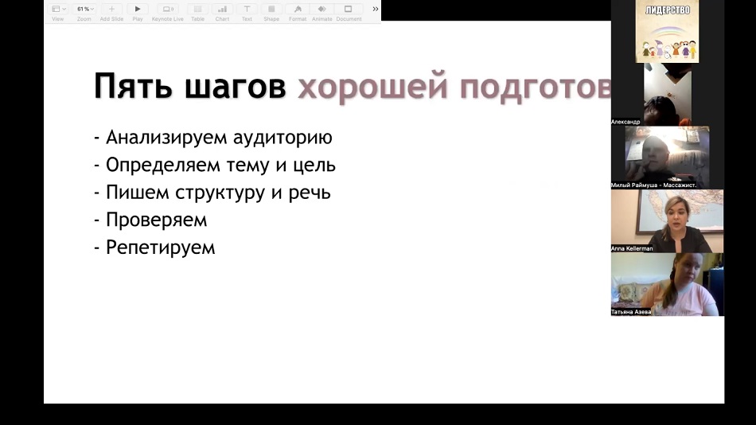
Task: Insert a Table using the toolbar icon
Action: [x=197, y=10]
